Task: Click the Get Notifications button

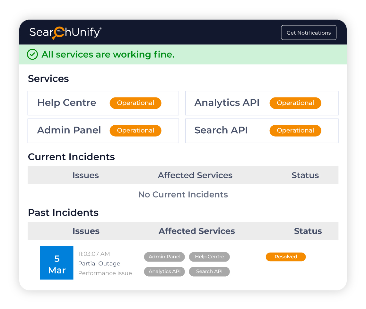Action: 309,33
